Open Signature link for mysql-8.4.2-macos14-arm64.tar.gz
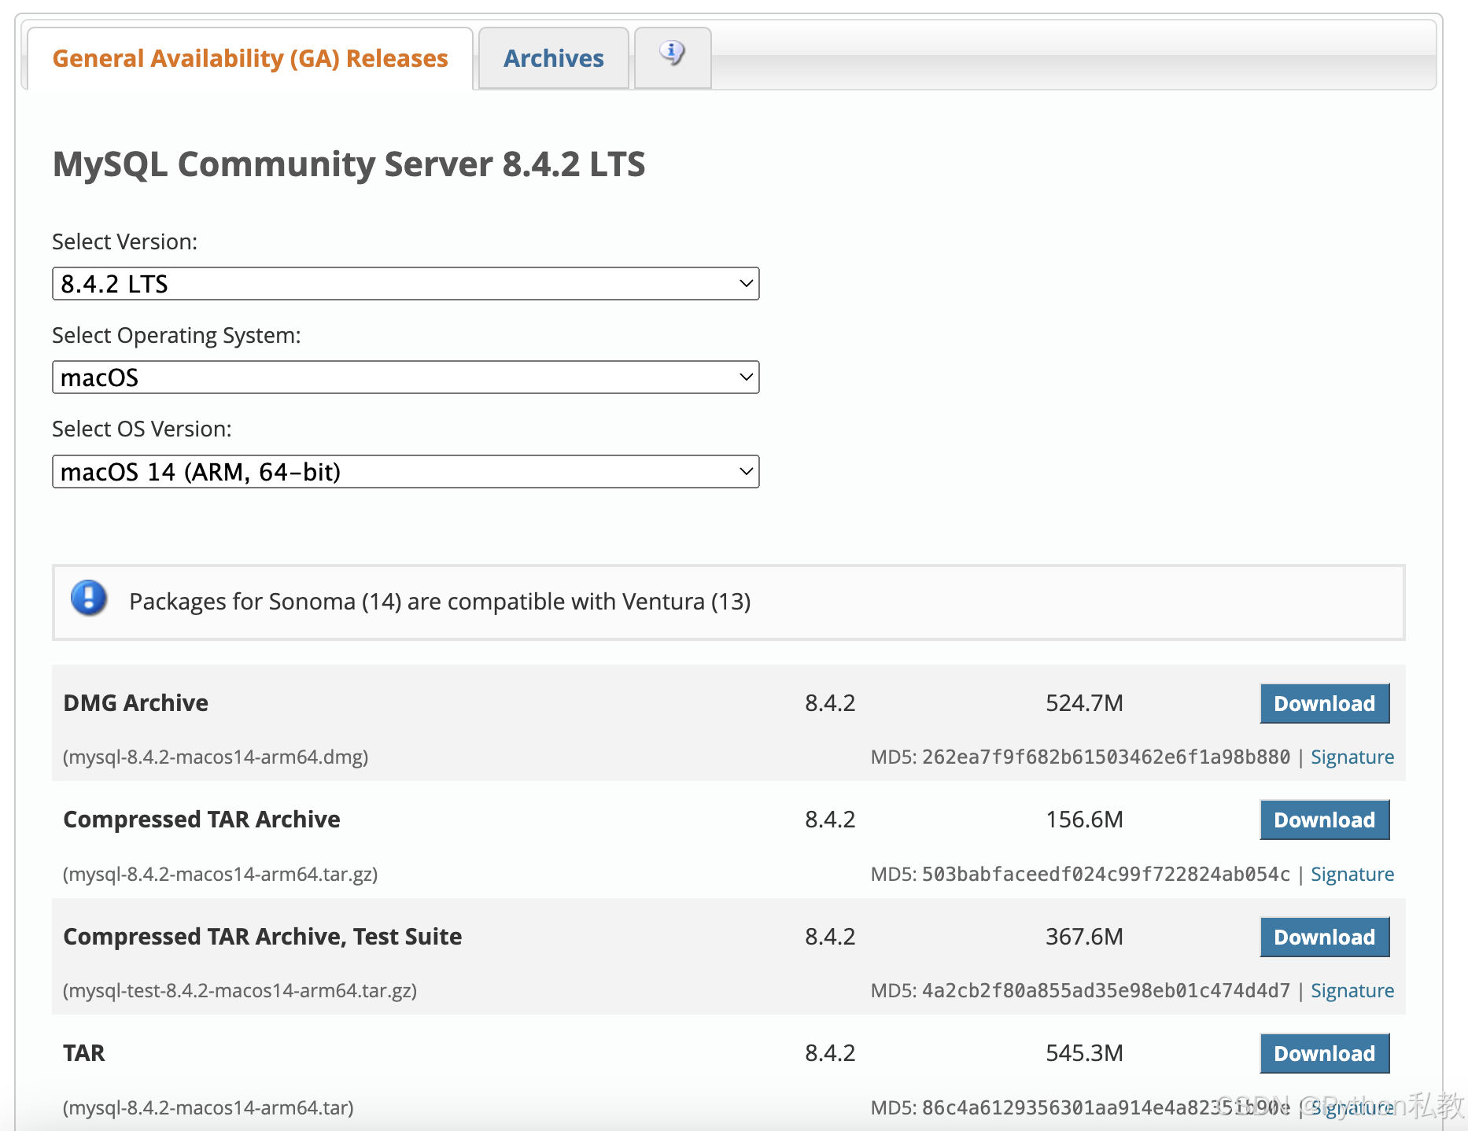The width and height of the screenshot is (1468, 1131). click(x=1352, y=874)
